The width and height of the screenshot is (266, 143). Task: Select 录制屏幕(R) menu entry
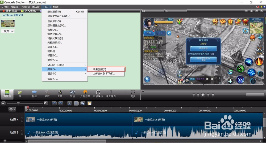[x=65, y=12]
